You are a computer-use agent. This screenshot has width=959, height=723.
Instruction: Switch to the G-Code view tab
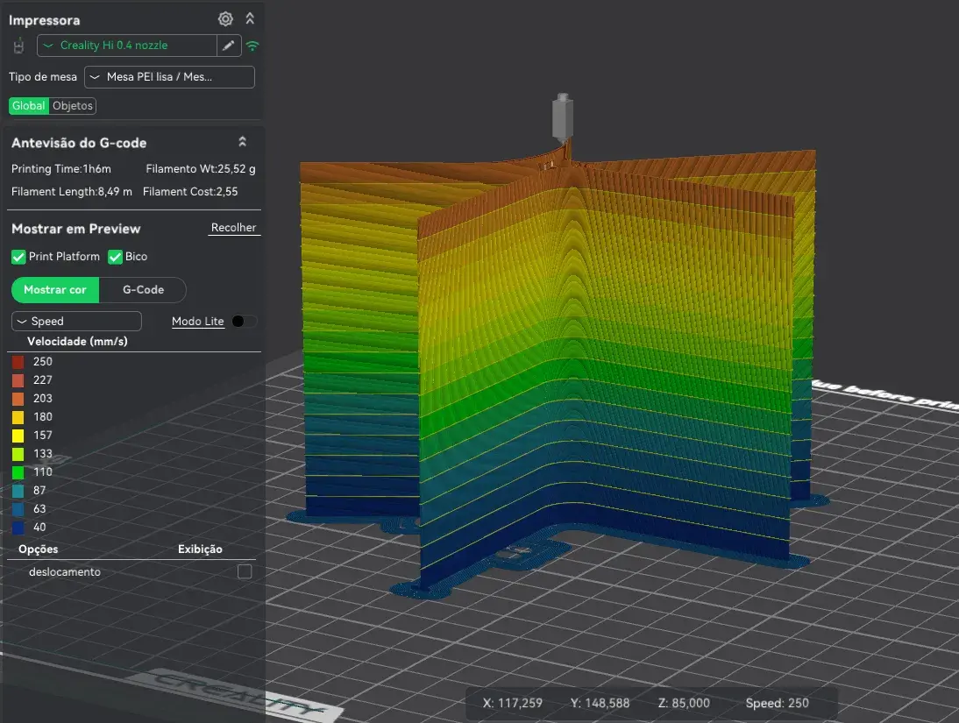click(x=143, y=290)
